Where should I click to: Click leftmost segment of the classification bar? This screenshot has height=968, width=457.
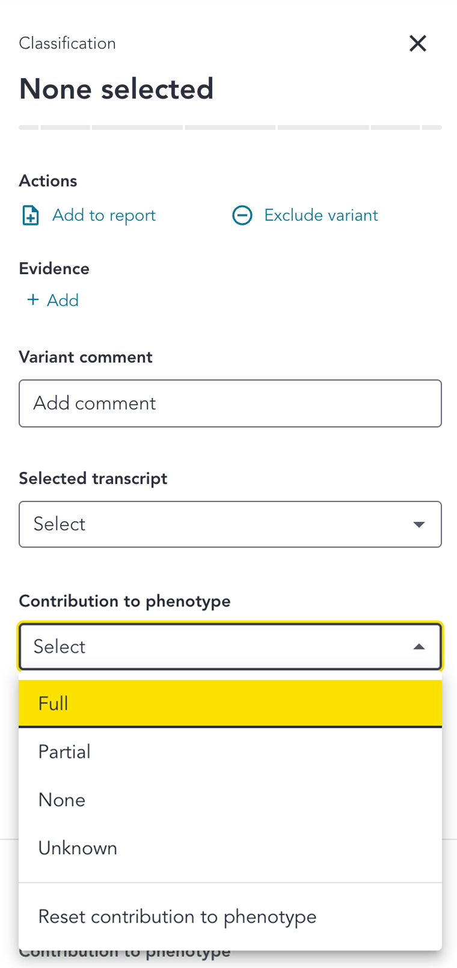29,127
